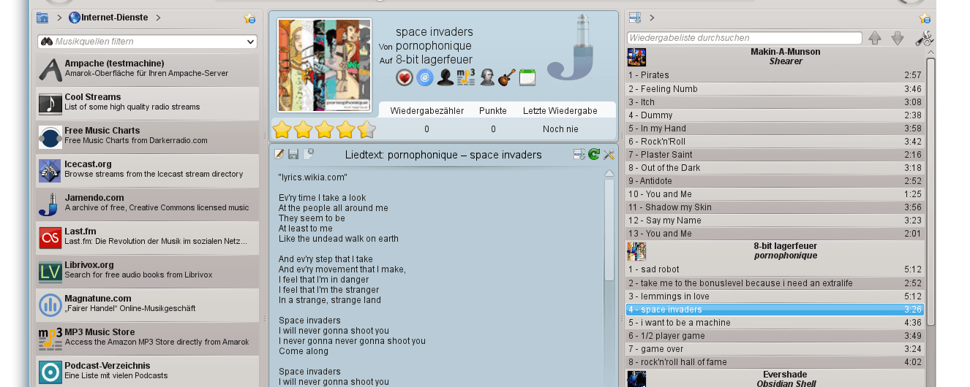Viewport: 970px width, 387px height.
Task: Click the calendar year icon
Action: click(527, 77)
